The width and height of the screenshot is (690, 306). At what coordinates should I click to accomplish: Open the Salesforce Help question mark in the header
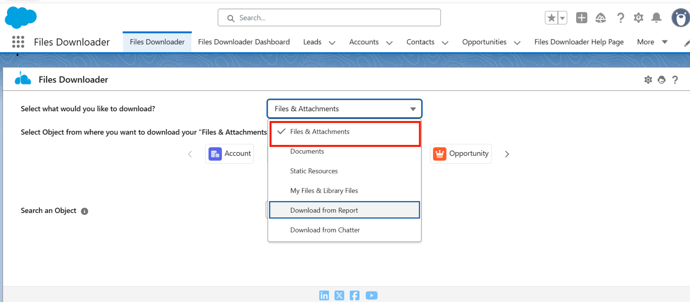[x=621, y=18]
